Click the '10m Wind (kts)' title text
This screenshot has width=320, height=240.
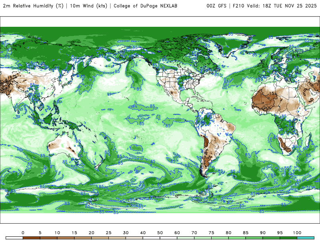(x=88, y=6)
